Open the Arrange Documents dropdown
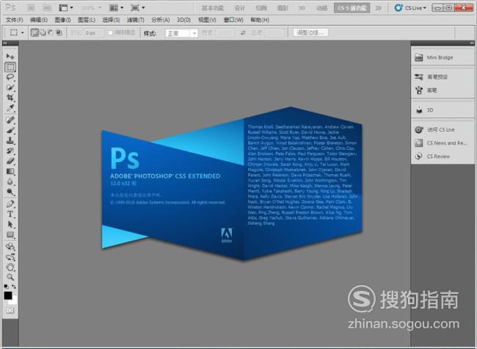477x349 pixels. pos(116,8)
